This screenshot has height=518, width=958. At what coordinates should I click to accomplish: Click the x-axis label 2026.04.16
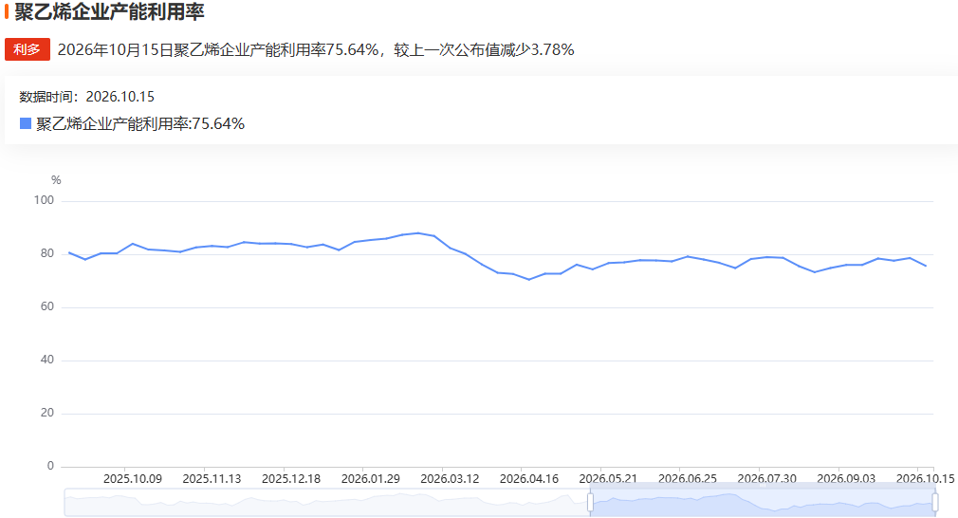click(529, 479)
